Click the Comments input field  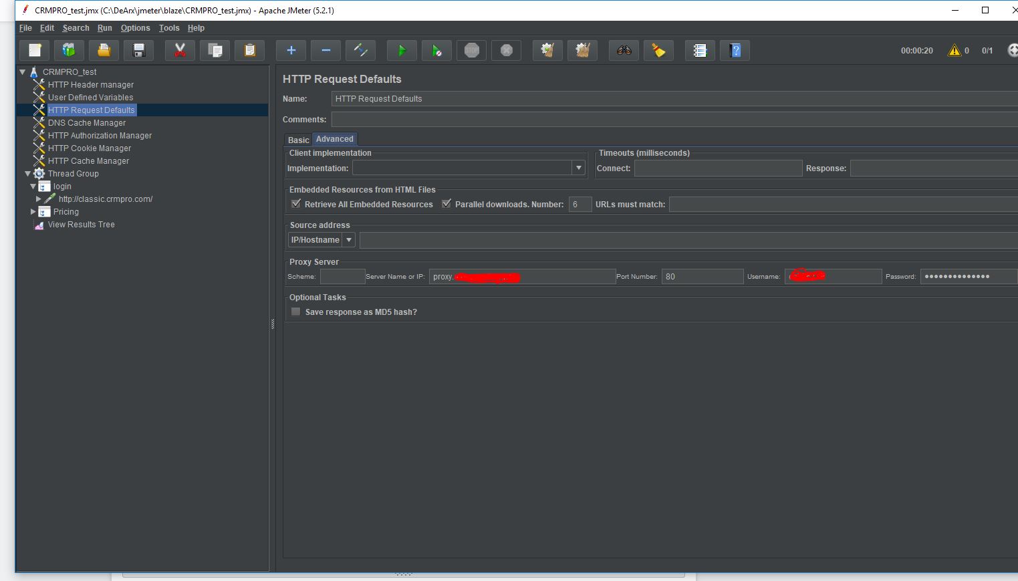pyautogui.click(x=674, y=119)
